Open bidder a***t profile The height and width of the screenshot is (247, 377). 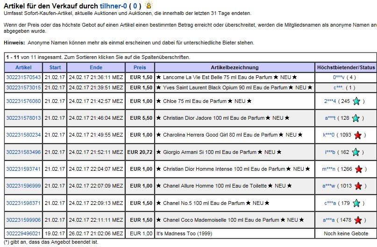click(330, 118)
